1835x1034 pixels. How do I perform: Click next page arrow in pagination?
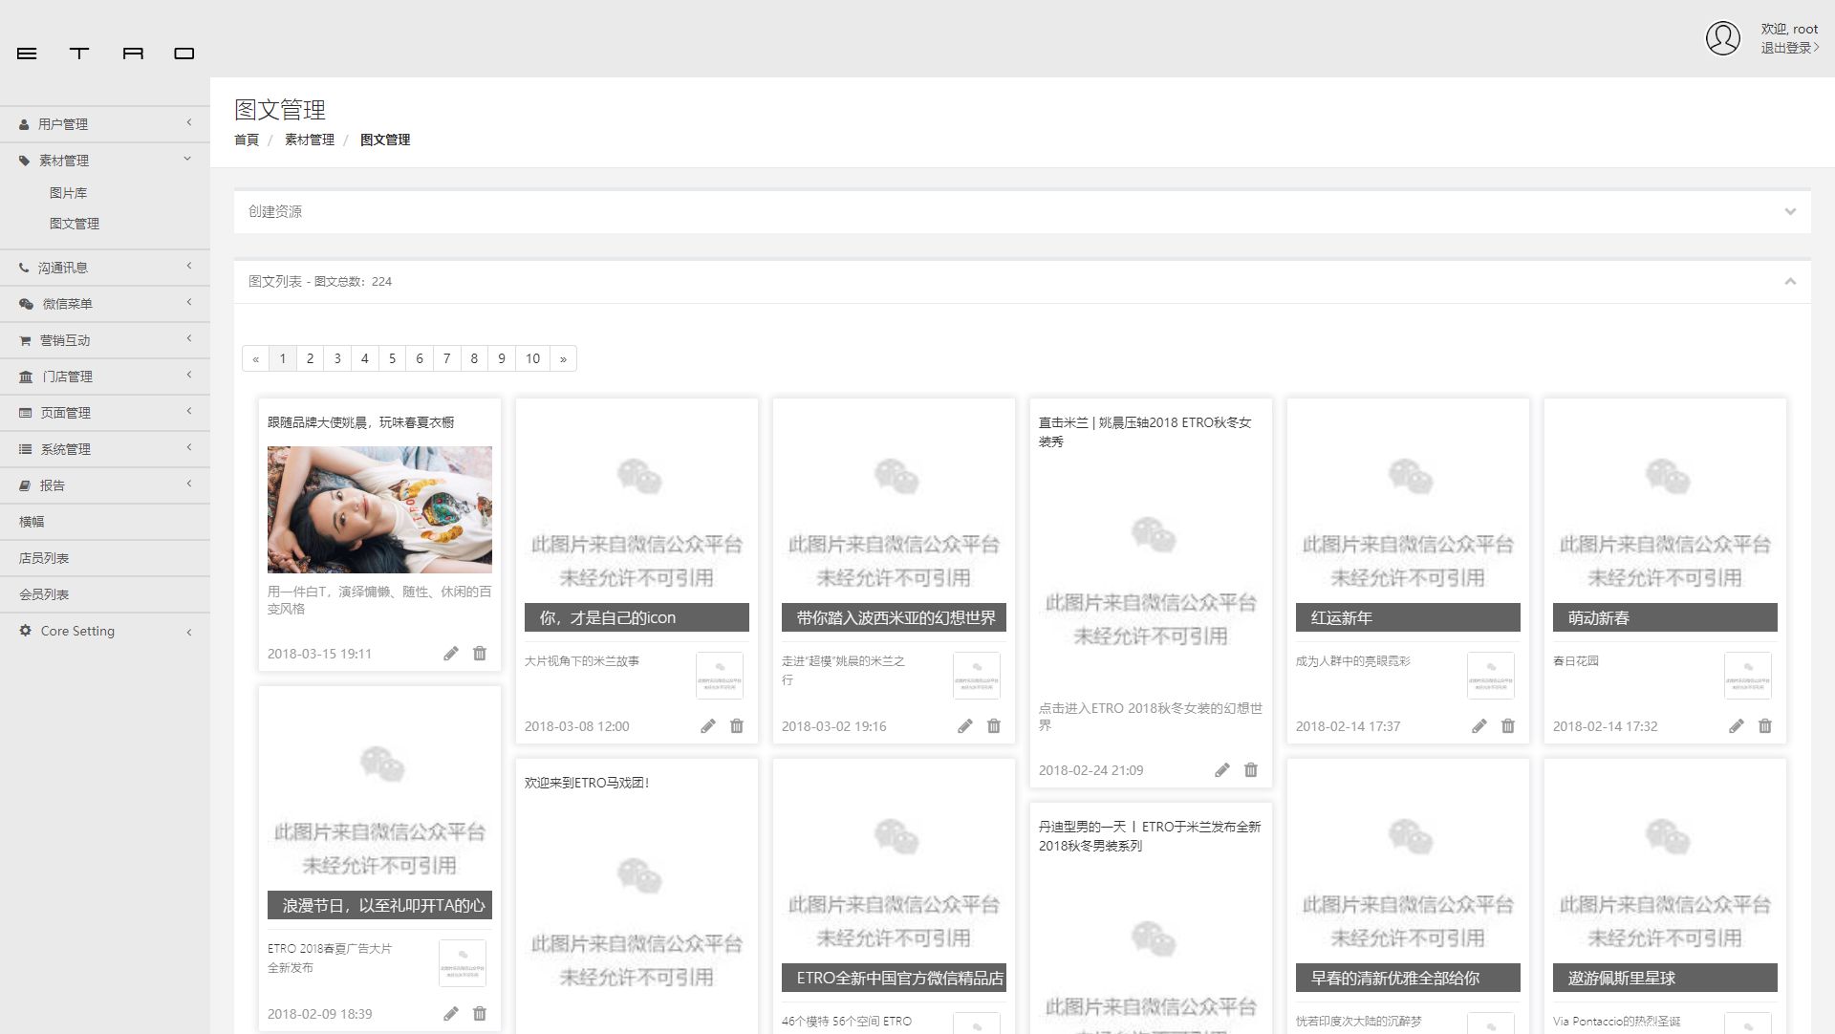pyautogui.click(x=563, y=358)
